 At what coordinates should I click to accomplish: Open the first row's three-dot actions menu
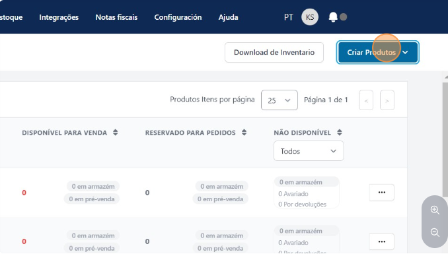[382, 193]
